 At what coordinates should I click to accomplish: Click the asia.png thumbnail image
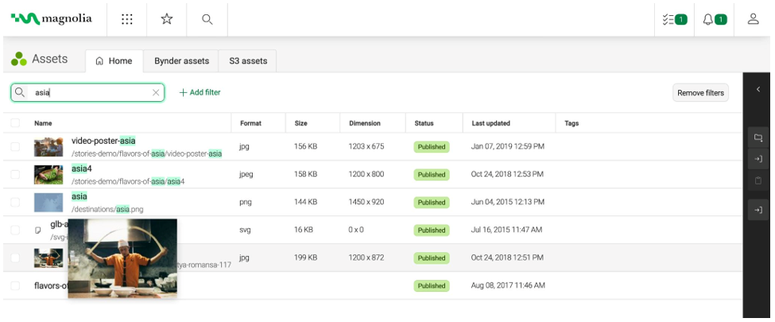(x=48, y=202)
